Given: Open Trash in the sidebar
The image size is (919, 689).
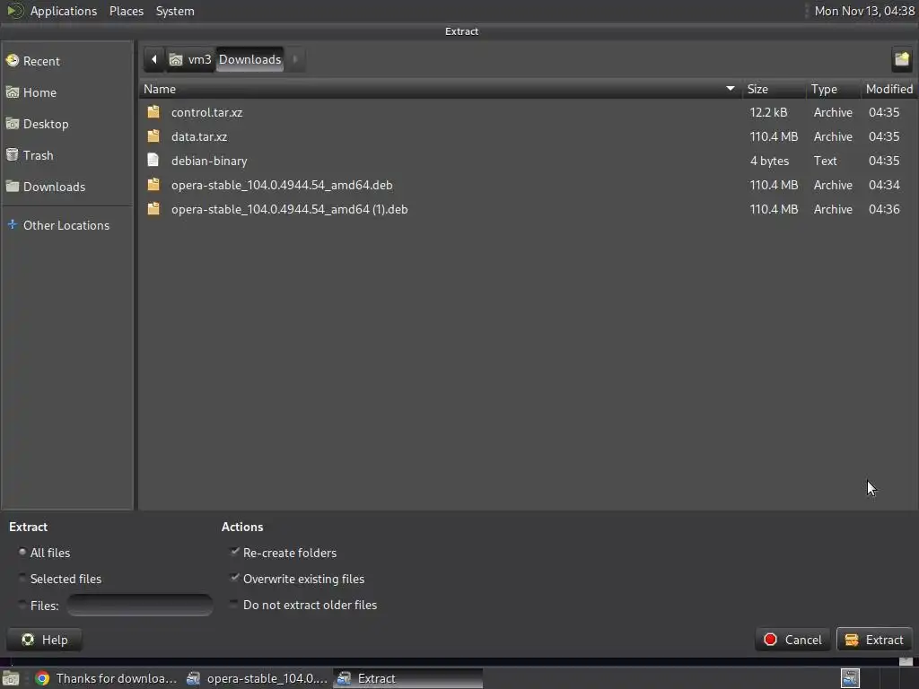Looking at the screenshot, I should coord(38,155).
